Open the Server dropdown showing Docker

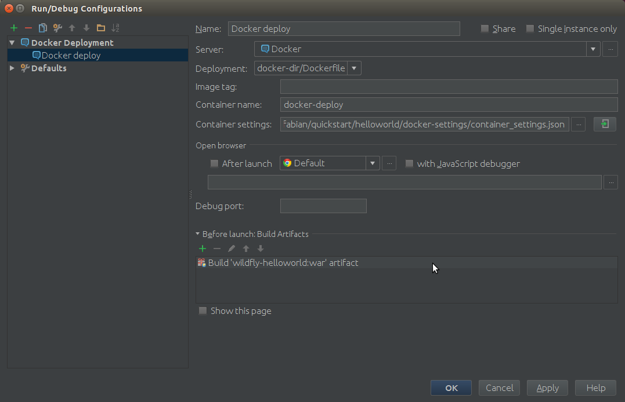(593, 49)
